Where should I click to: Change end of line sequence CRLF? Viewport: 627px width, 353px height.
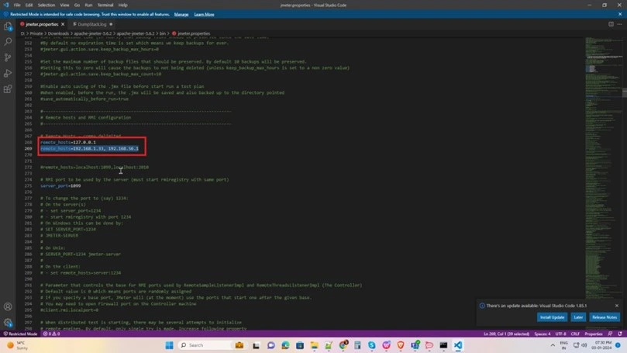(x=575, y=334)
